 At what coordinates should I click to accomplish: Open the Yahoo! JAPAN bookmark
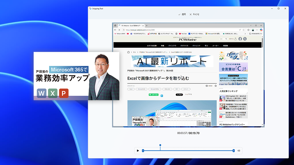pyautogui.click(x=120, y=34)
